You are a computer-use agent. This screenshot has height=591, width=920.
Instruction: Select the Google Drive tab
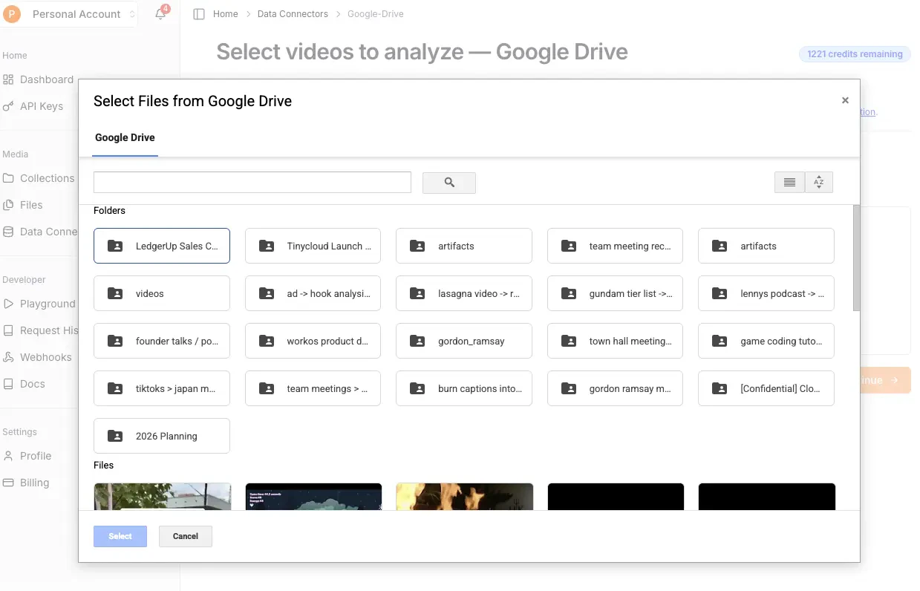point(125,138)
